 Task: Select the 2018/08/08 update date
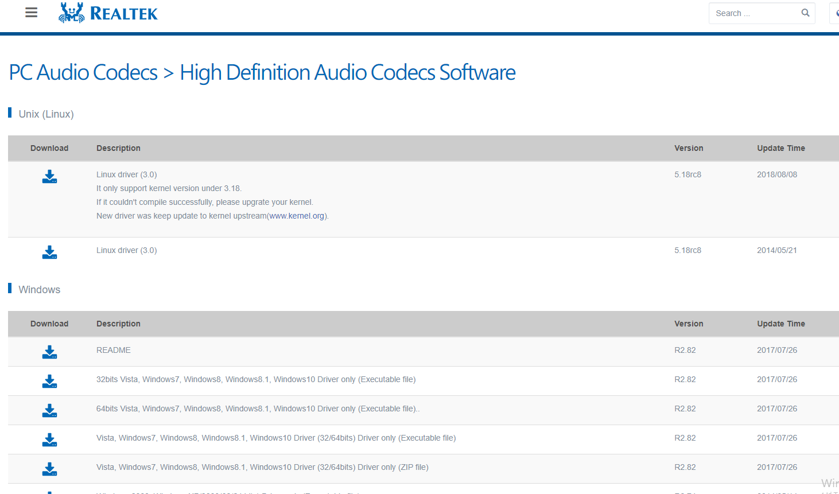point(777,174)
